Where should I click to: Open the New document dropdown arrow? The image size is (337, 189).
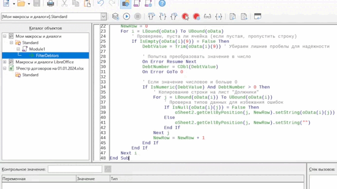[x=14, y=4]
